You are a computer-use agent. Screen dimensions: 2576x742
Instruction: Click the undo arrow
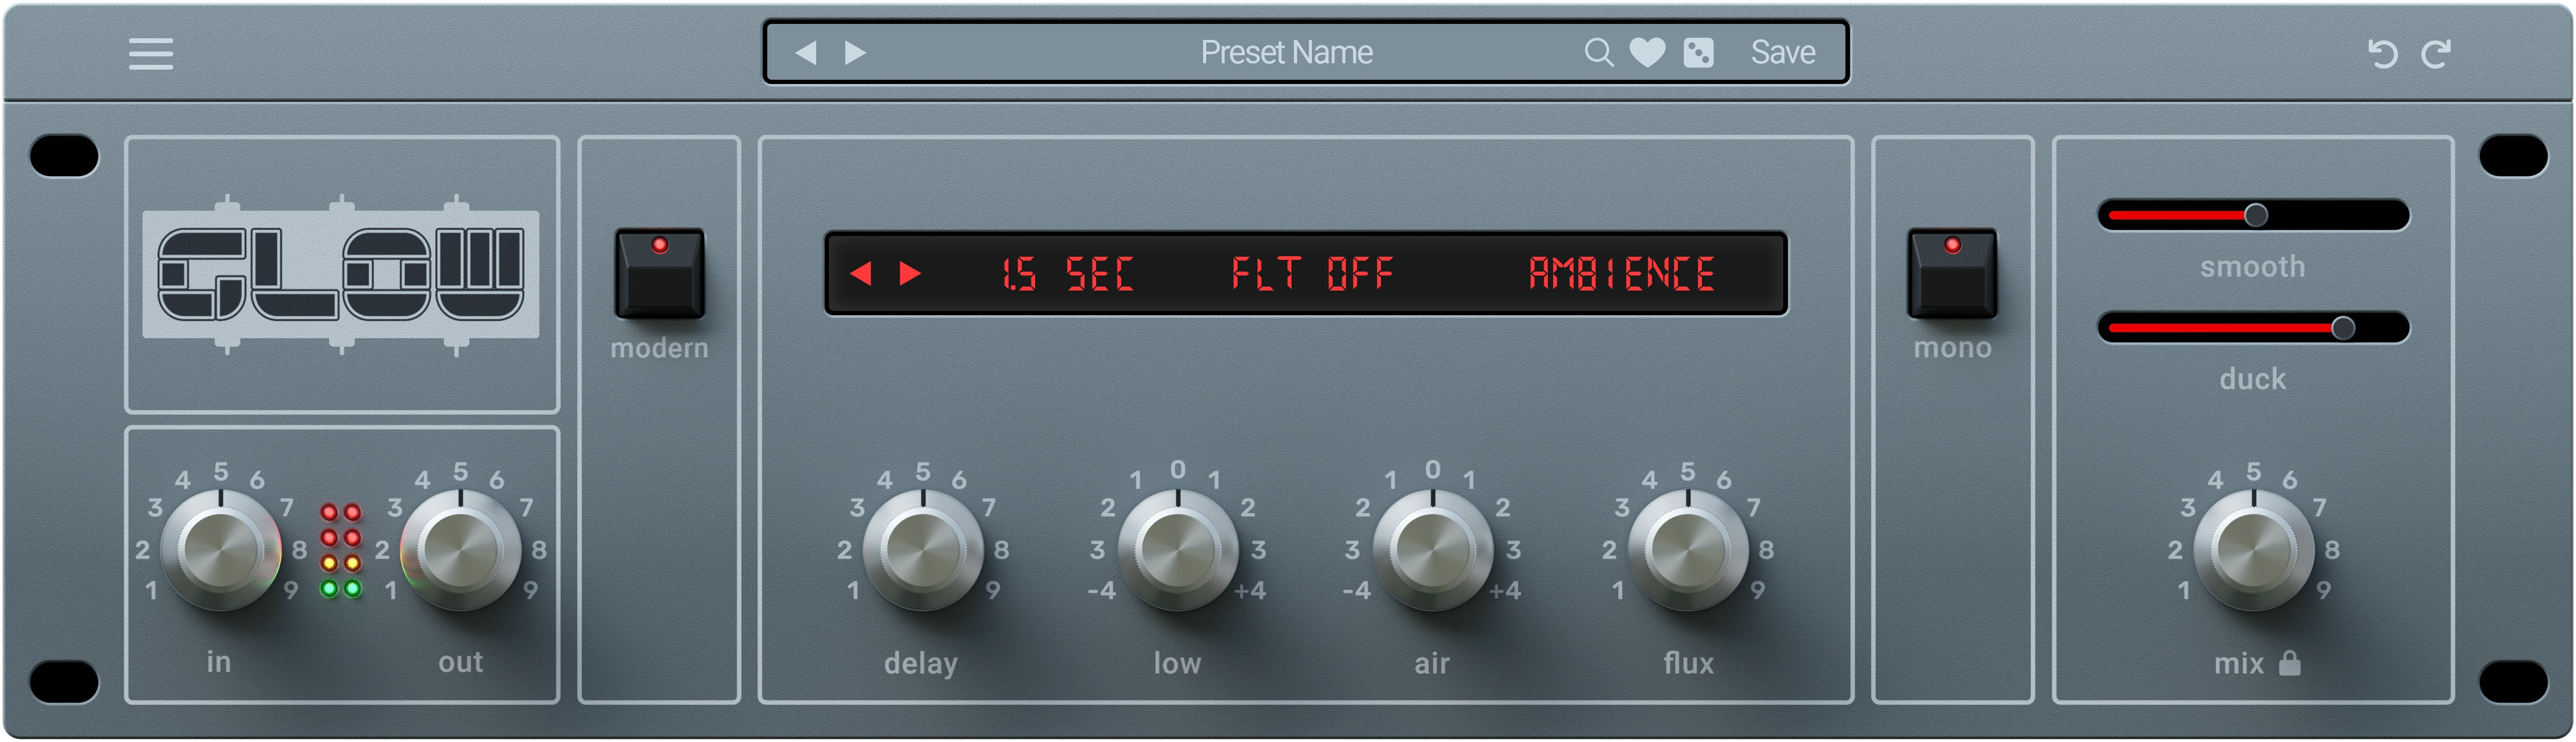click(2382, 54)
